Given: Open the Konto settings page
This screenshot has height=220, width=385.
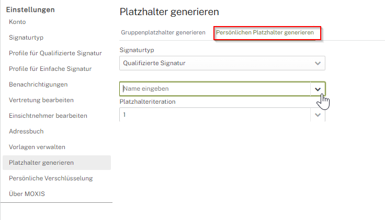Looking at the screenshot, I should 17,22.
